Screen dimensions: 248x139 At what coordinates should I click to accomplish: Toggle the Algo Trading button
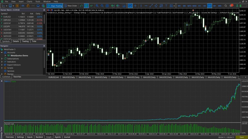pos(55,6)
